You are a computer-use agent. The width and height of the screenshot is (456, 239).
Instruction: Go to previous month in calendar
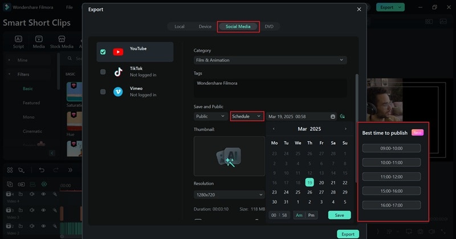pos(274,129)
